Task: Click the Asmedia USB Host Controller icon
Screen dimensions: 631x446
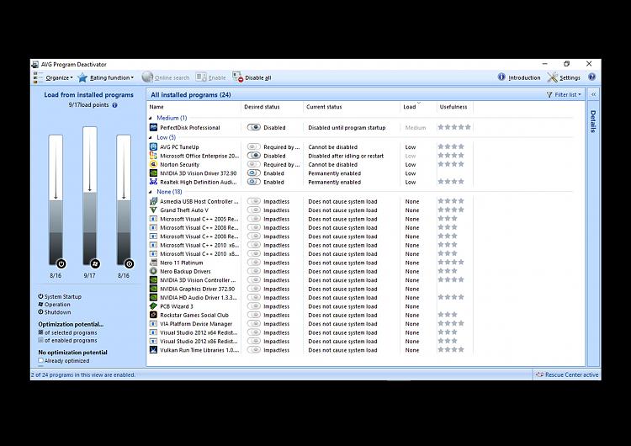Action: 153,201
